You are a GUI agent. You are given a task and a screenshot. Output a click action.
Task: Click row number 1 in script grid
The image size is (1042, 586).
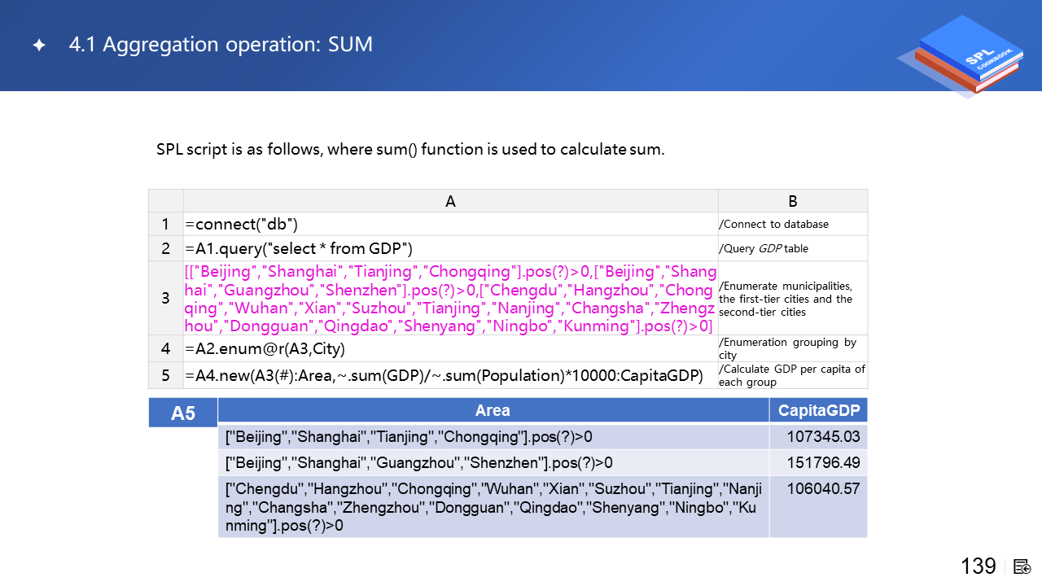(165, 225)
